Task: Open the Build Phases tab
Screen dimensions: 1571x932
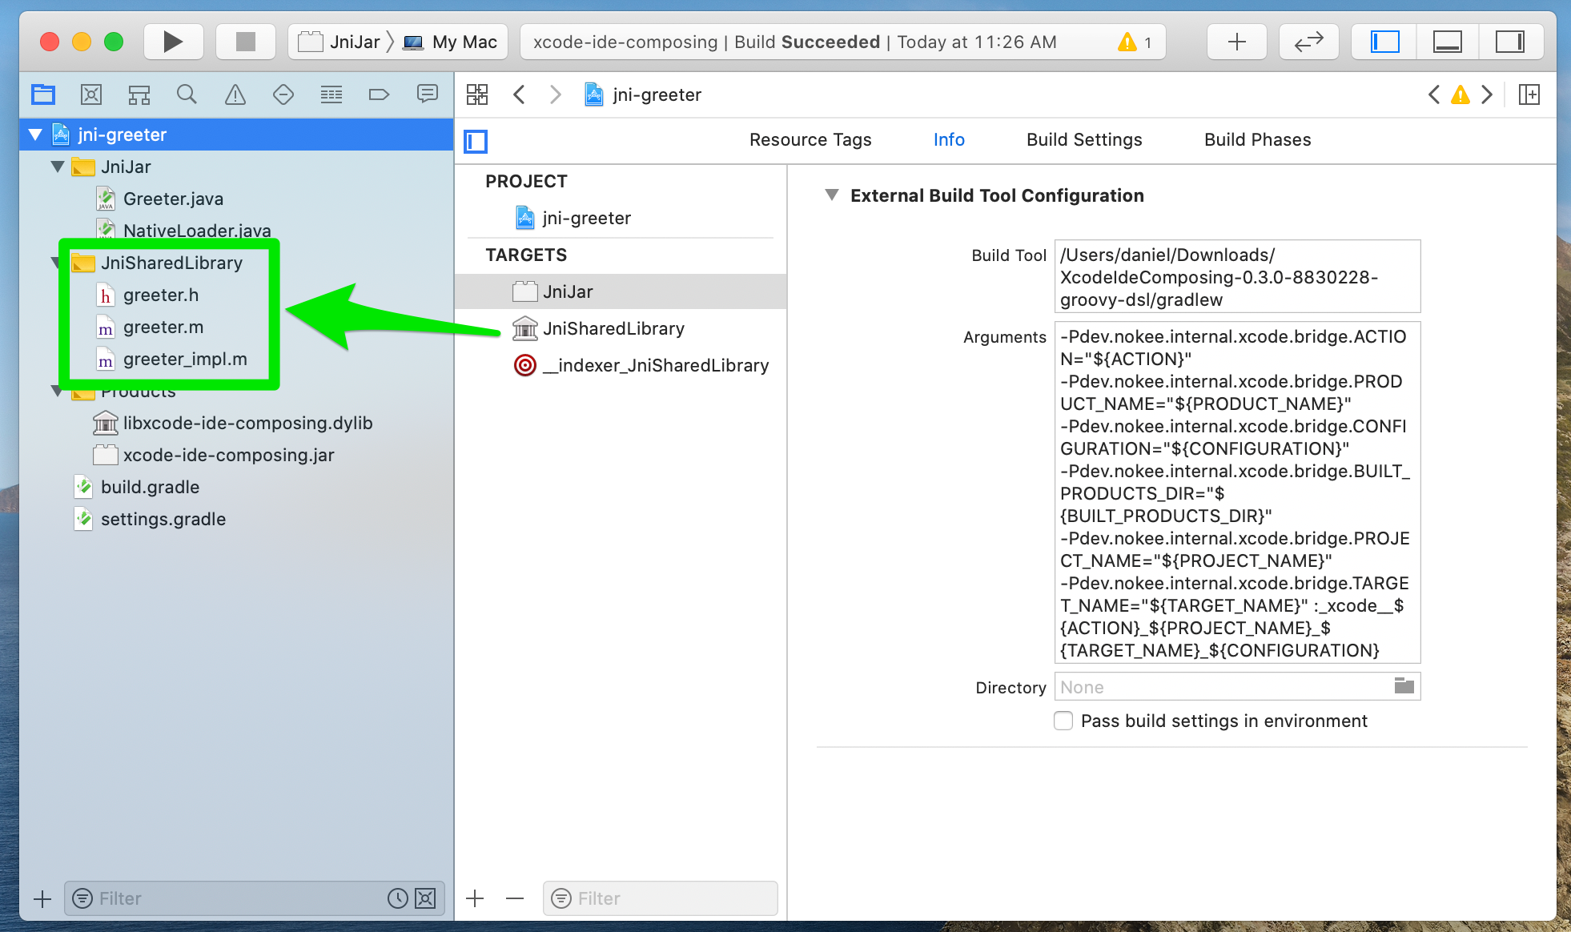Action: point(1257,139)
